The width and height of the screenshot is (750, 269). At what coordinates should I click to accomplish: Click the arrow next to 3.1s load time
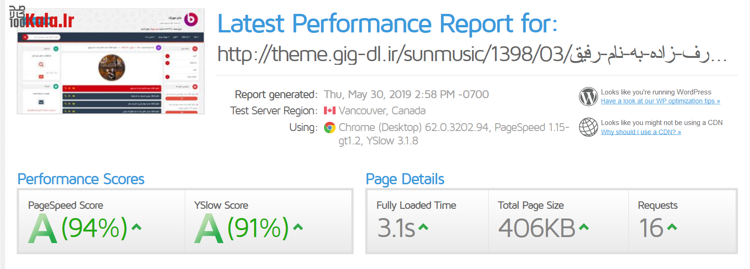423,227
